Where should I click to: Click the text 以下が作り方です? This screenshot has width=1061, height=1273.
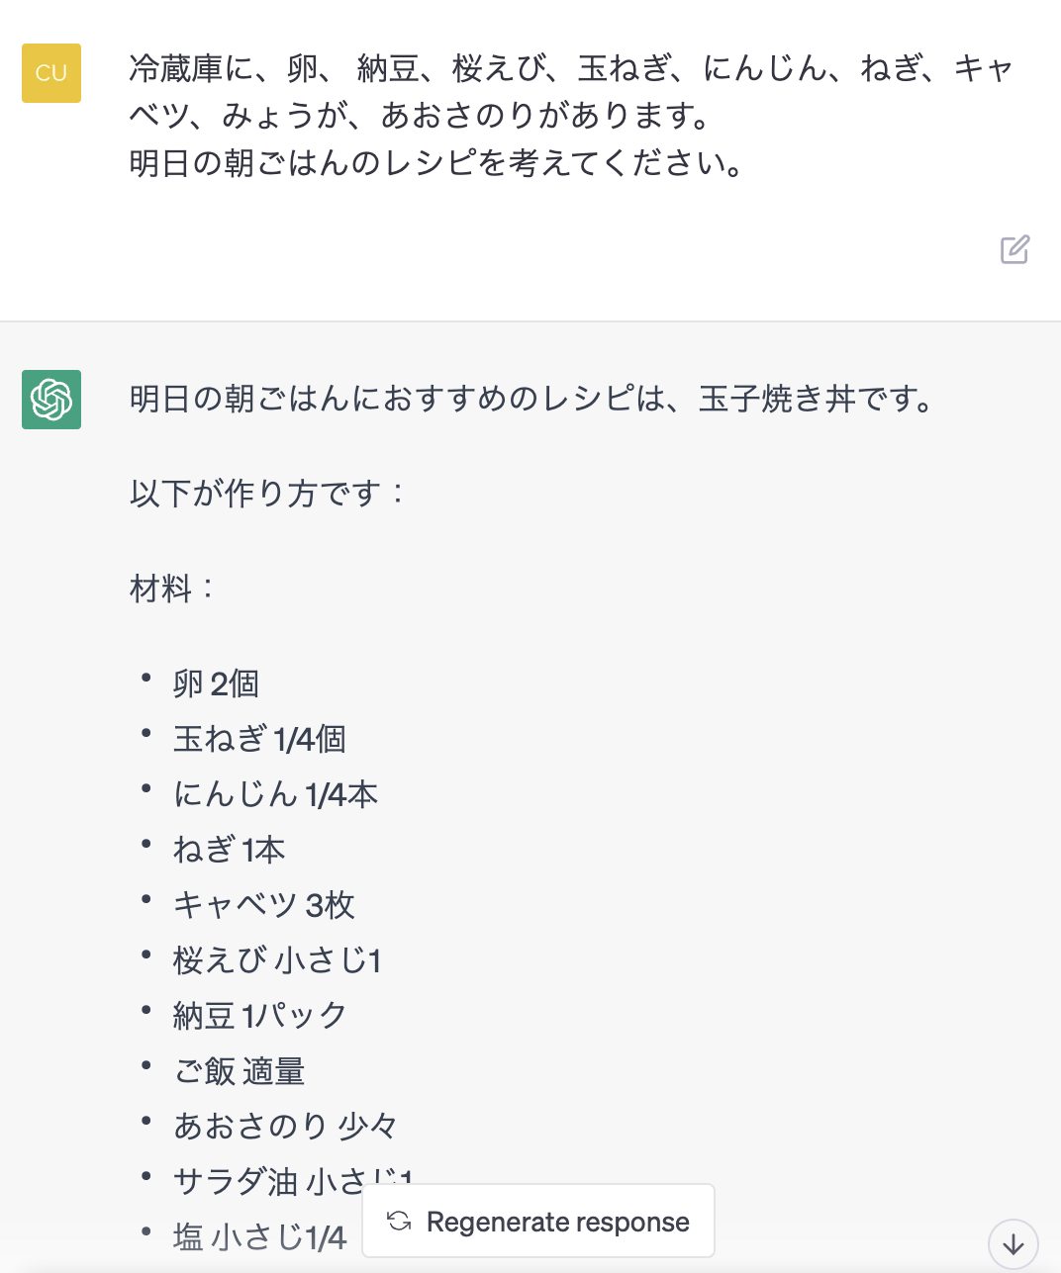click(x=266, y=493)
